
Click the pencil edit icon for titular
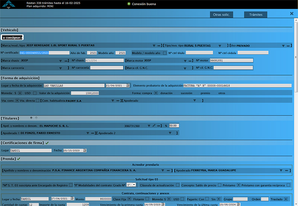pyautogui.click(x=154, y=126)
